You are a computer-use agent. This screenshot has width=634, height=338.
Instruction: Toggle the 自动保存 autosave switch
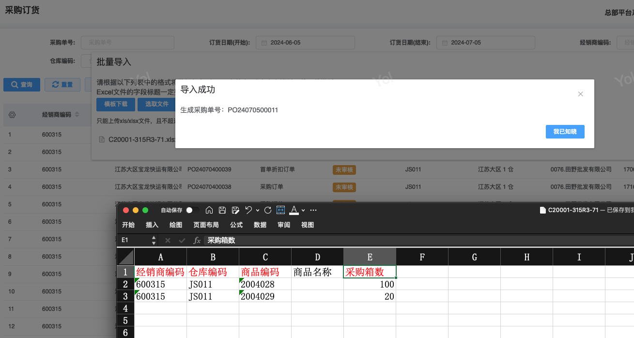point(192,210)
